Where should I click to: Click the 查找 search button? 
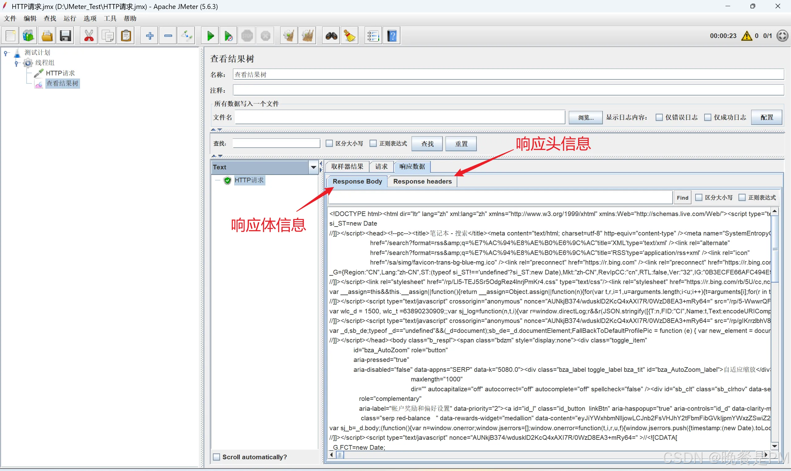click(427, 144)
